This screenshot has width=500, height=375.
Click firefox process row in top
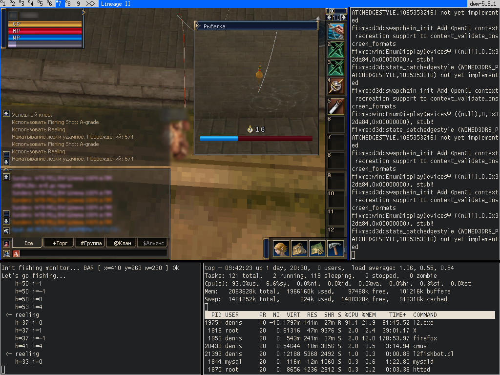pyautogui.click(x=321, y=338)
